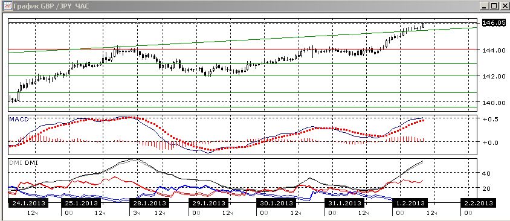Click the latest candlestick near 146.05
The width and height of the screenshot is (510, 221).
pyautogui.click(x=423, y=25)
